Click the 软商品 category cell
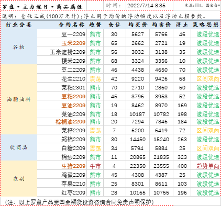The height and width of the screenshot is (206, 221). (19, 147)
